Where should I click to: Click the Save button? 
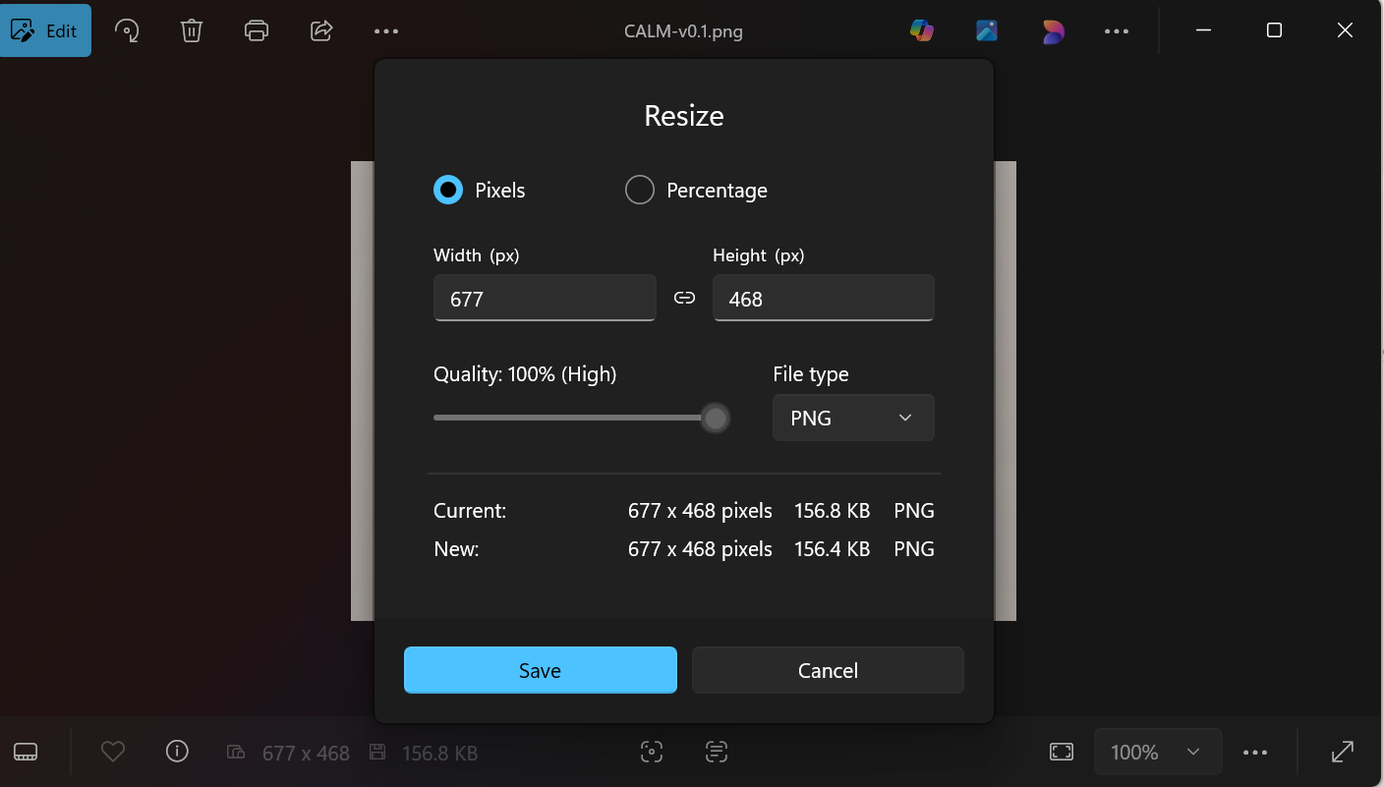click(541, 670)
